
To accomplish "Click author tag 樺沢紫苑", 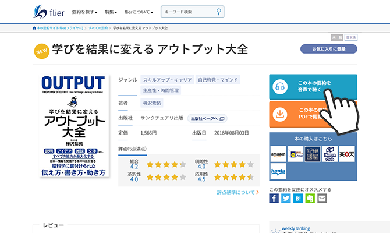I will [x=152, y=103].
